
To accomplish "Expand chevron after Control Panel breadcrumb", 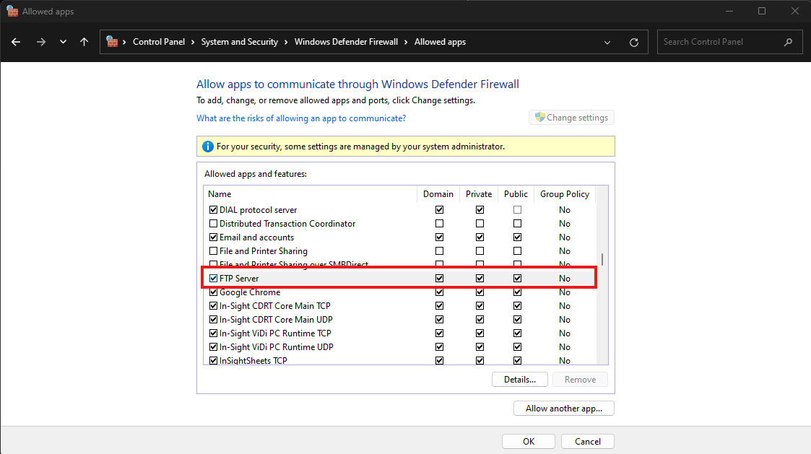I will [x=193, y=42].
